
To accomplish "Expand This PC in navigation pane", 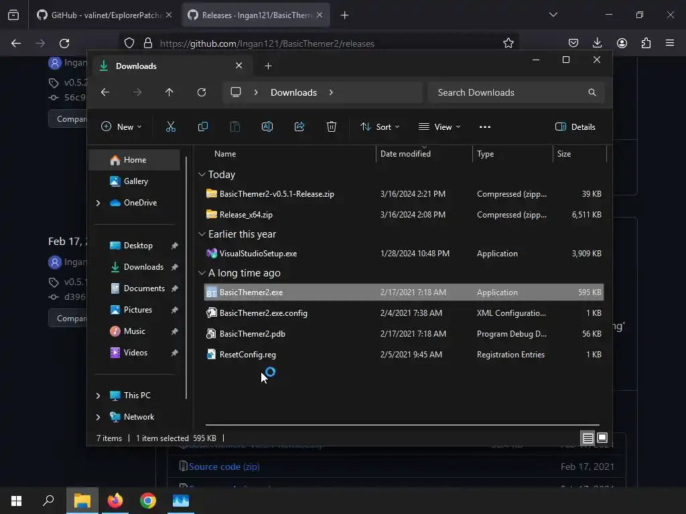I will click(98, 396).
